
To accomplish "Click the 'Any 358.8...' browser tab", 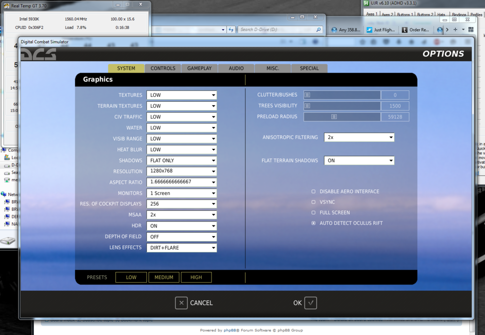I will (346, 30).
